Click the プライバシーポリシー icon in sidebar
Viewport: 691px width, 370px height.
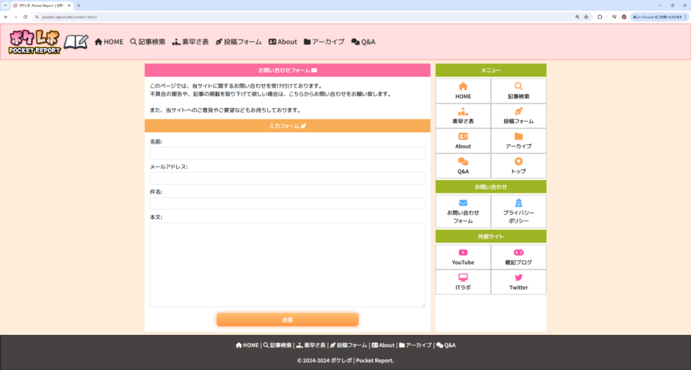click(518, 203)
